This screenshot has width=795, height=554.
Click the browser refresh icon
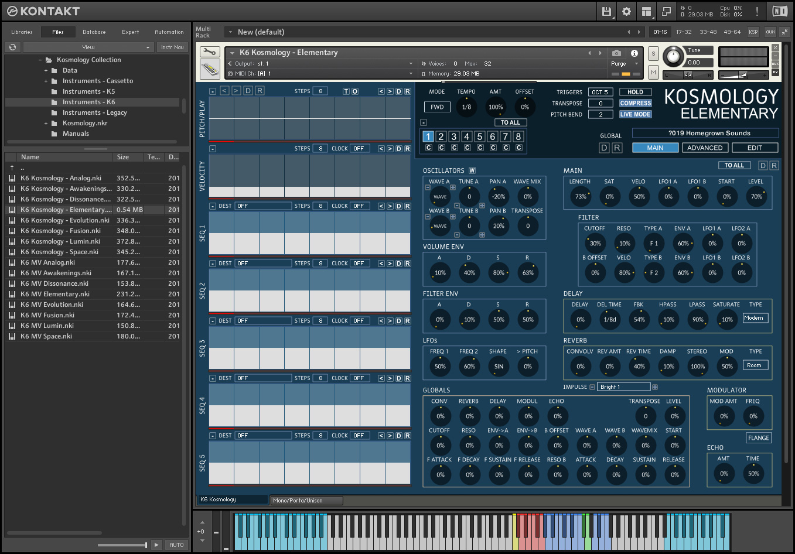pos(13,47)
